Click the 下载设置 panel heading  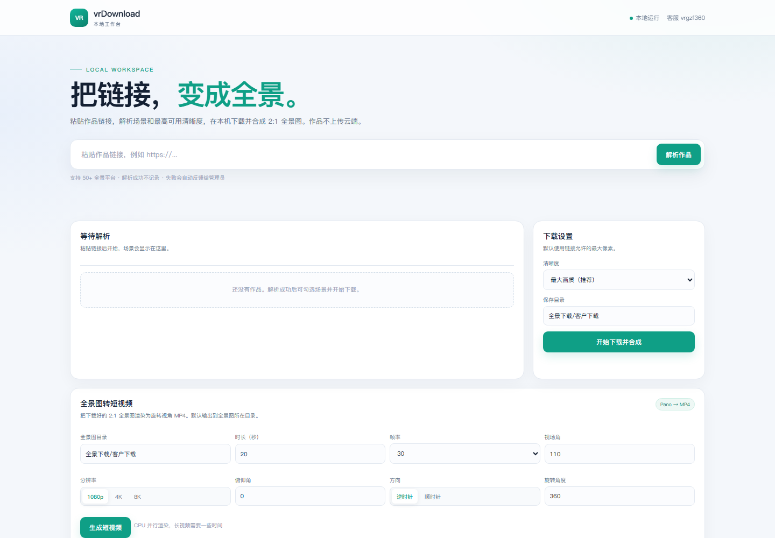pos(558,236)
